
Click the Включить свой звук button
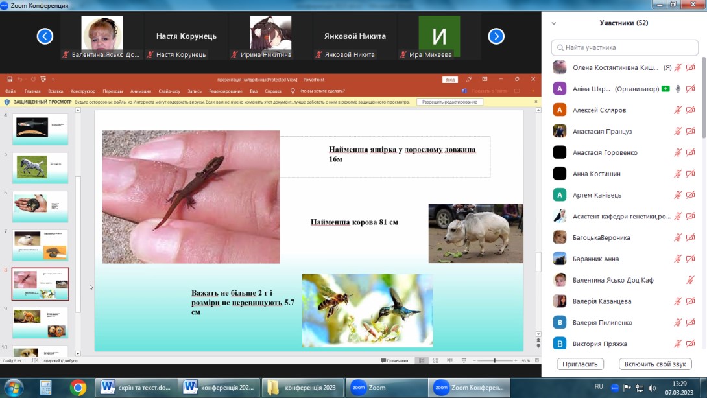tap(654, 364)
